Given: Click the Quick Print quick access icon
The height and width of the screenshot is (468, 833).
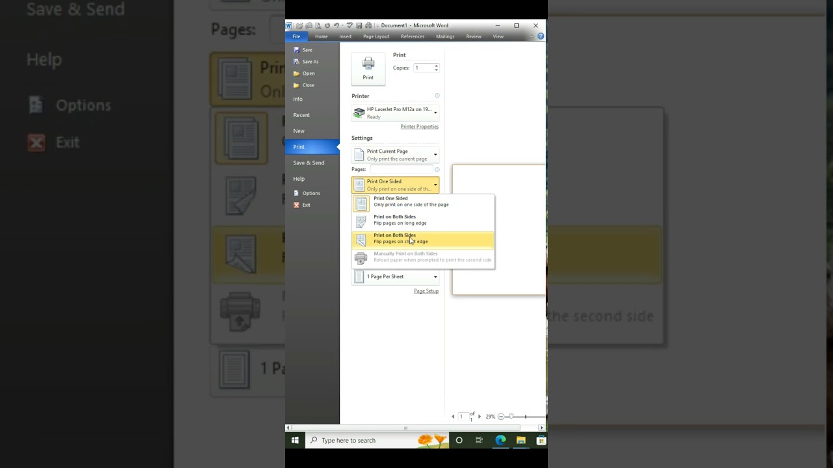Looking at the screenshot, I should (368, 25).
